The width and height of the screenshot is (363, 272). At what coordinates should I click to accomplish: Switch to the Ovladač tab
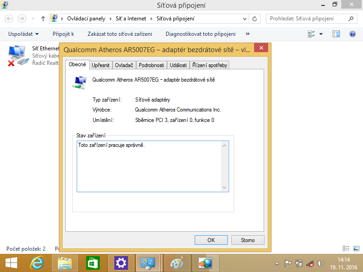(x=124, y=65)
